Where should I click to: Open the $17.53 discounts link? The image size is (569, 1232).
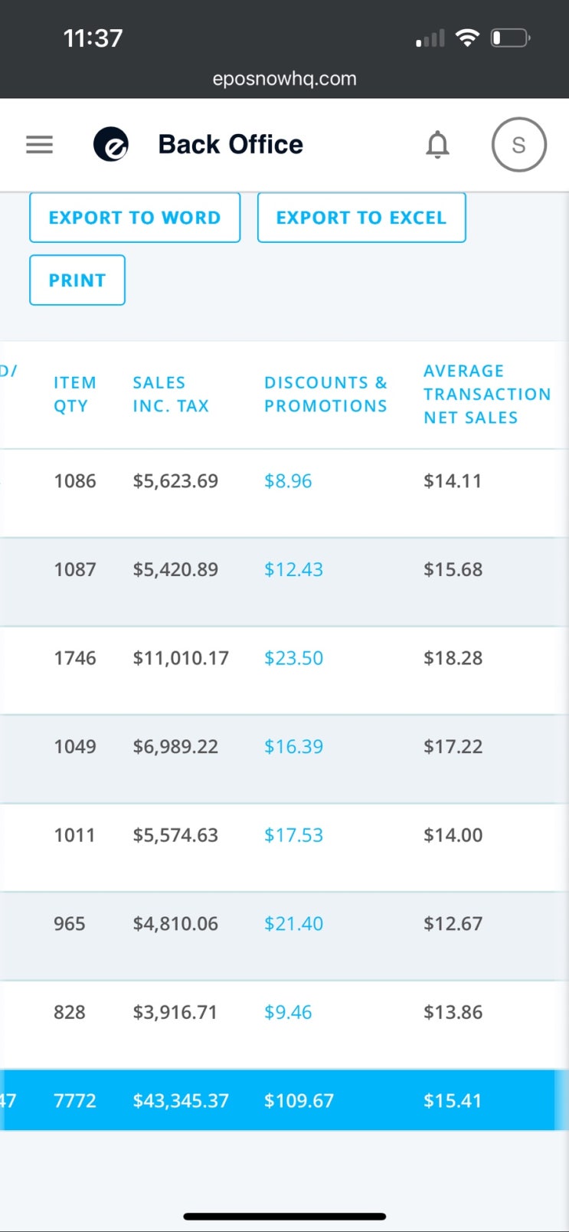pyautogui.click(x=293, y=835)
